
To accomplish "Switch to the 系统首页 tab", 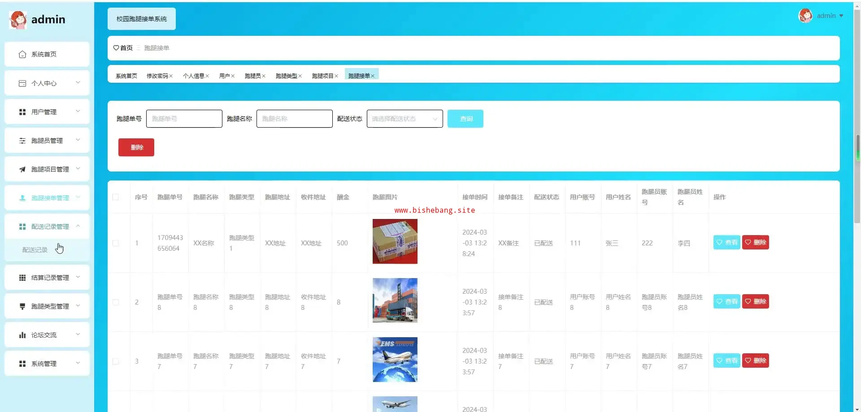I will [126, 76].
